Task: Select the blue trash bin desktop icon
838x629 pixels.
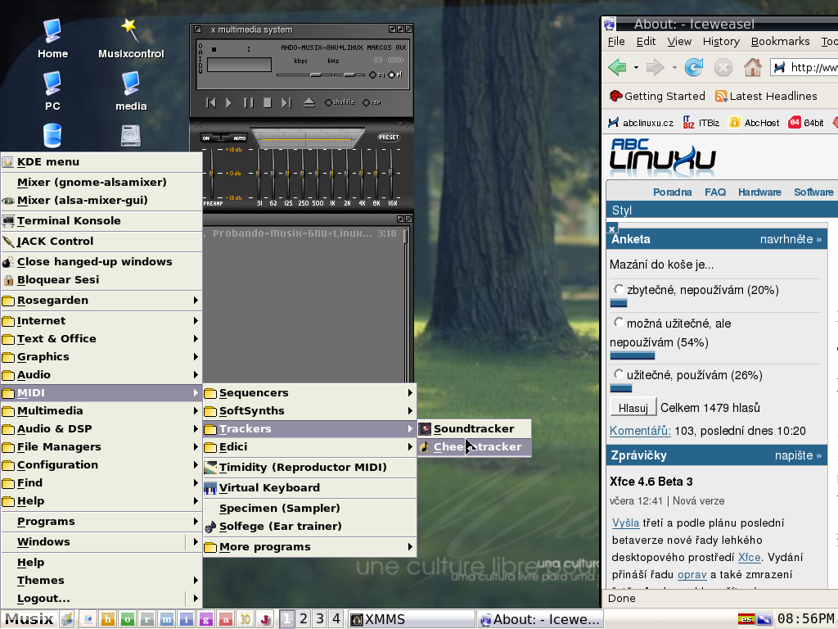Action: point(52,135)
